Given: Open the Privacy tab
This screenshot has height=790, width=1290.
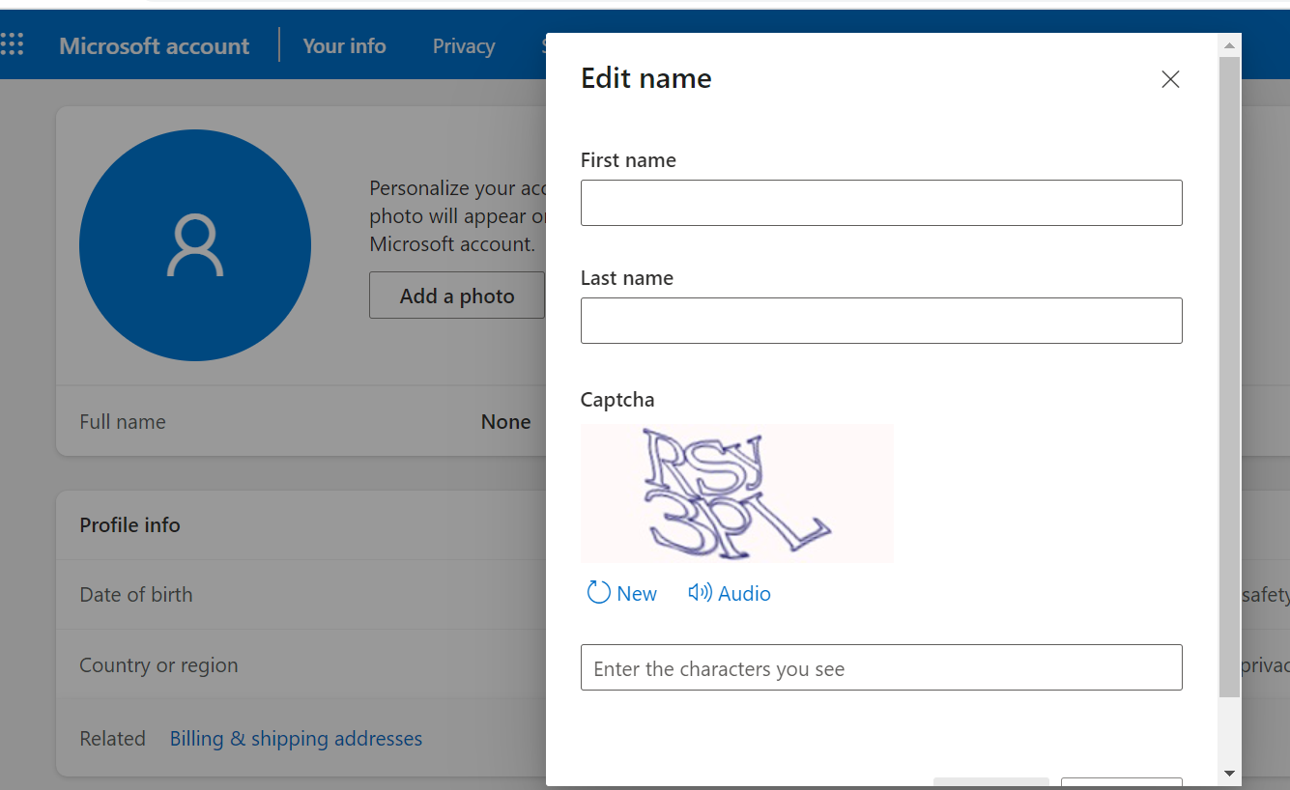Looking at the screenshot, I should [x=464, y=45].
